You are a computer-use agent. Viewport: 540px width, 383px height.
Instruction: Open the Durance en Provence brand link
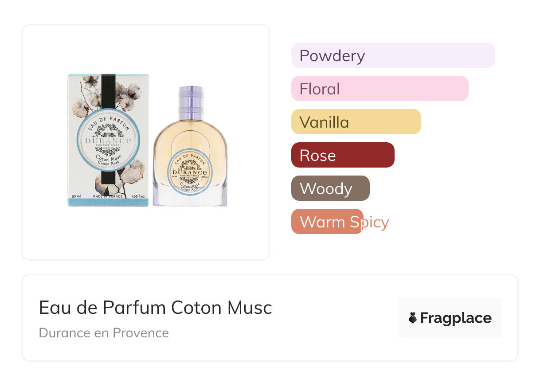click(x=104, y=333)
